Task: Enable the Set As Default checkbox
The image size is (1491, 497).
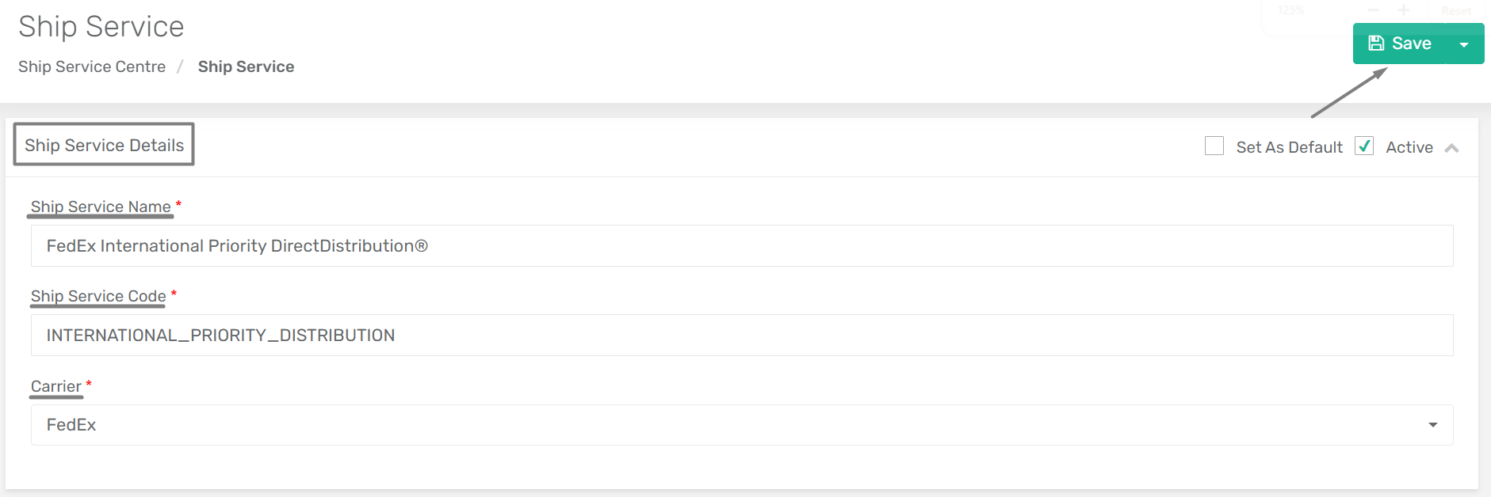Action: (1214, 146)
